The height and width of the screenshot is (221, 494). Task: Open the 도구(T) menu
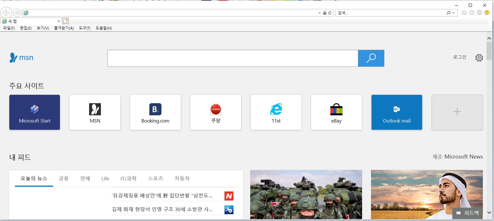pos(85,28)
